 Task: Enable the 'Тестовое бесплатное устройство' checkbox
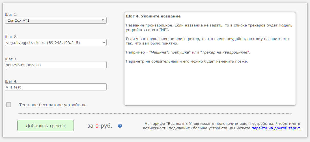pyautogui.click(x=9, y=105)
